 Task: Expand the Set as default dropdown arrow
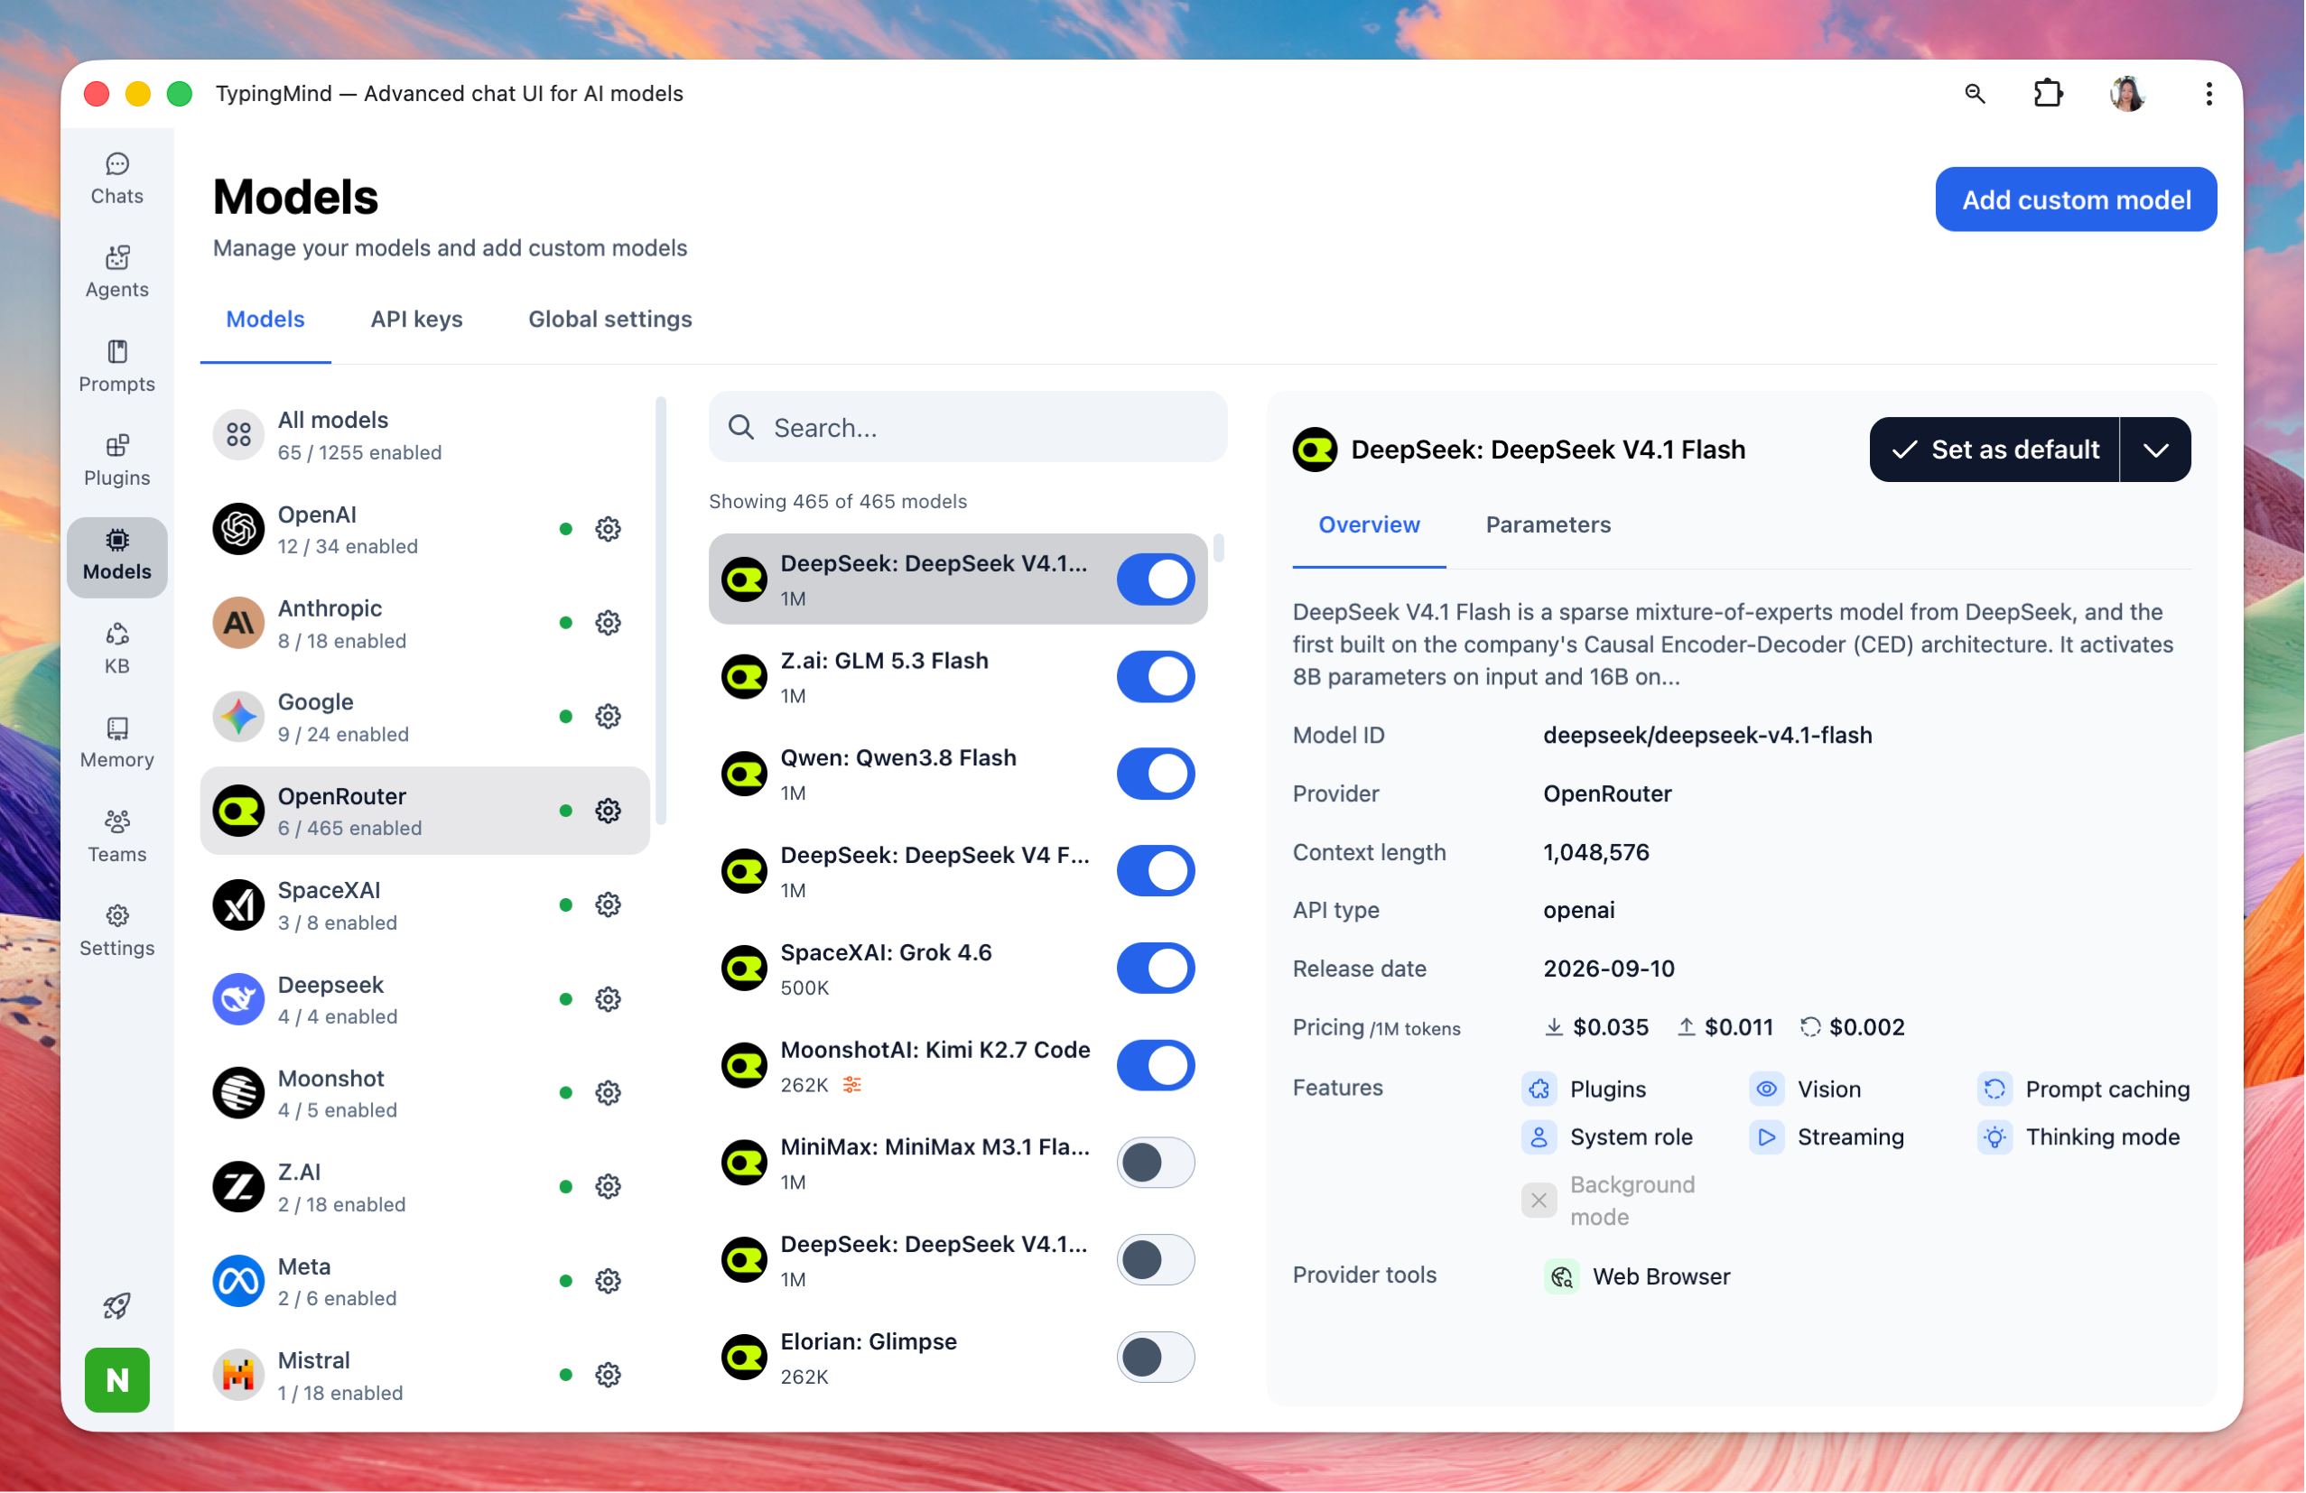point(2156,450)
